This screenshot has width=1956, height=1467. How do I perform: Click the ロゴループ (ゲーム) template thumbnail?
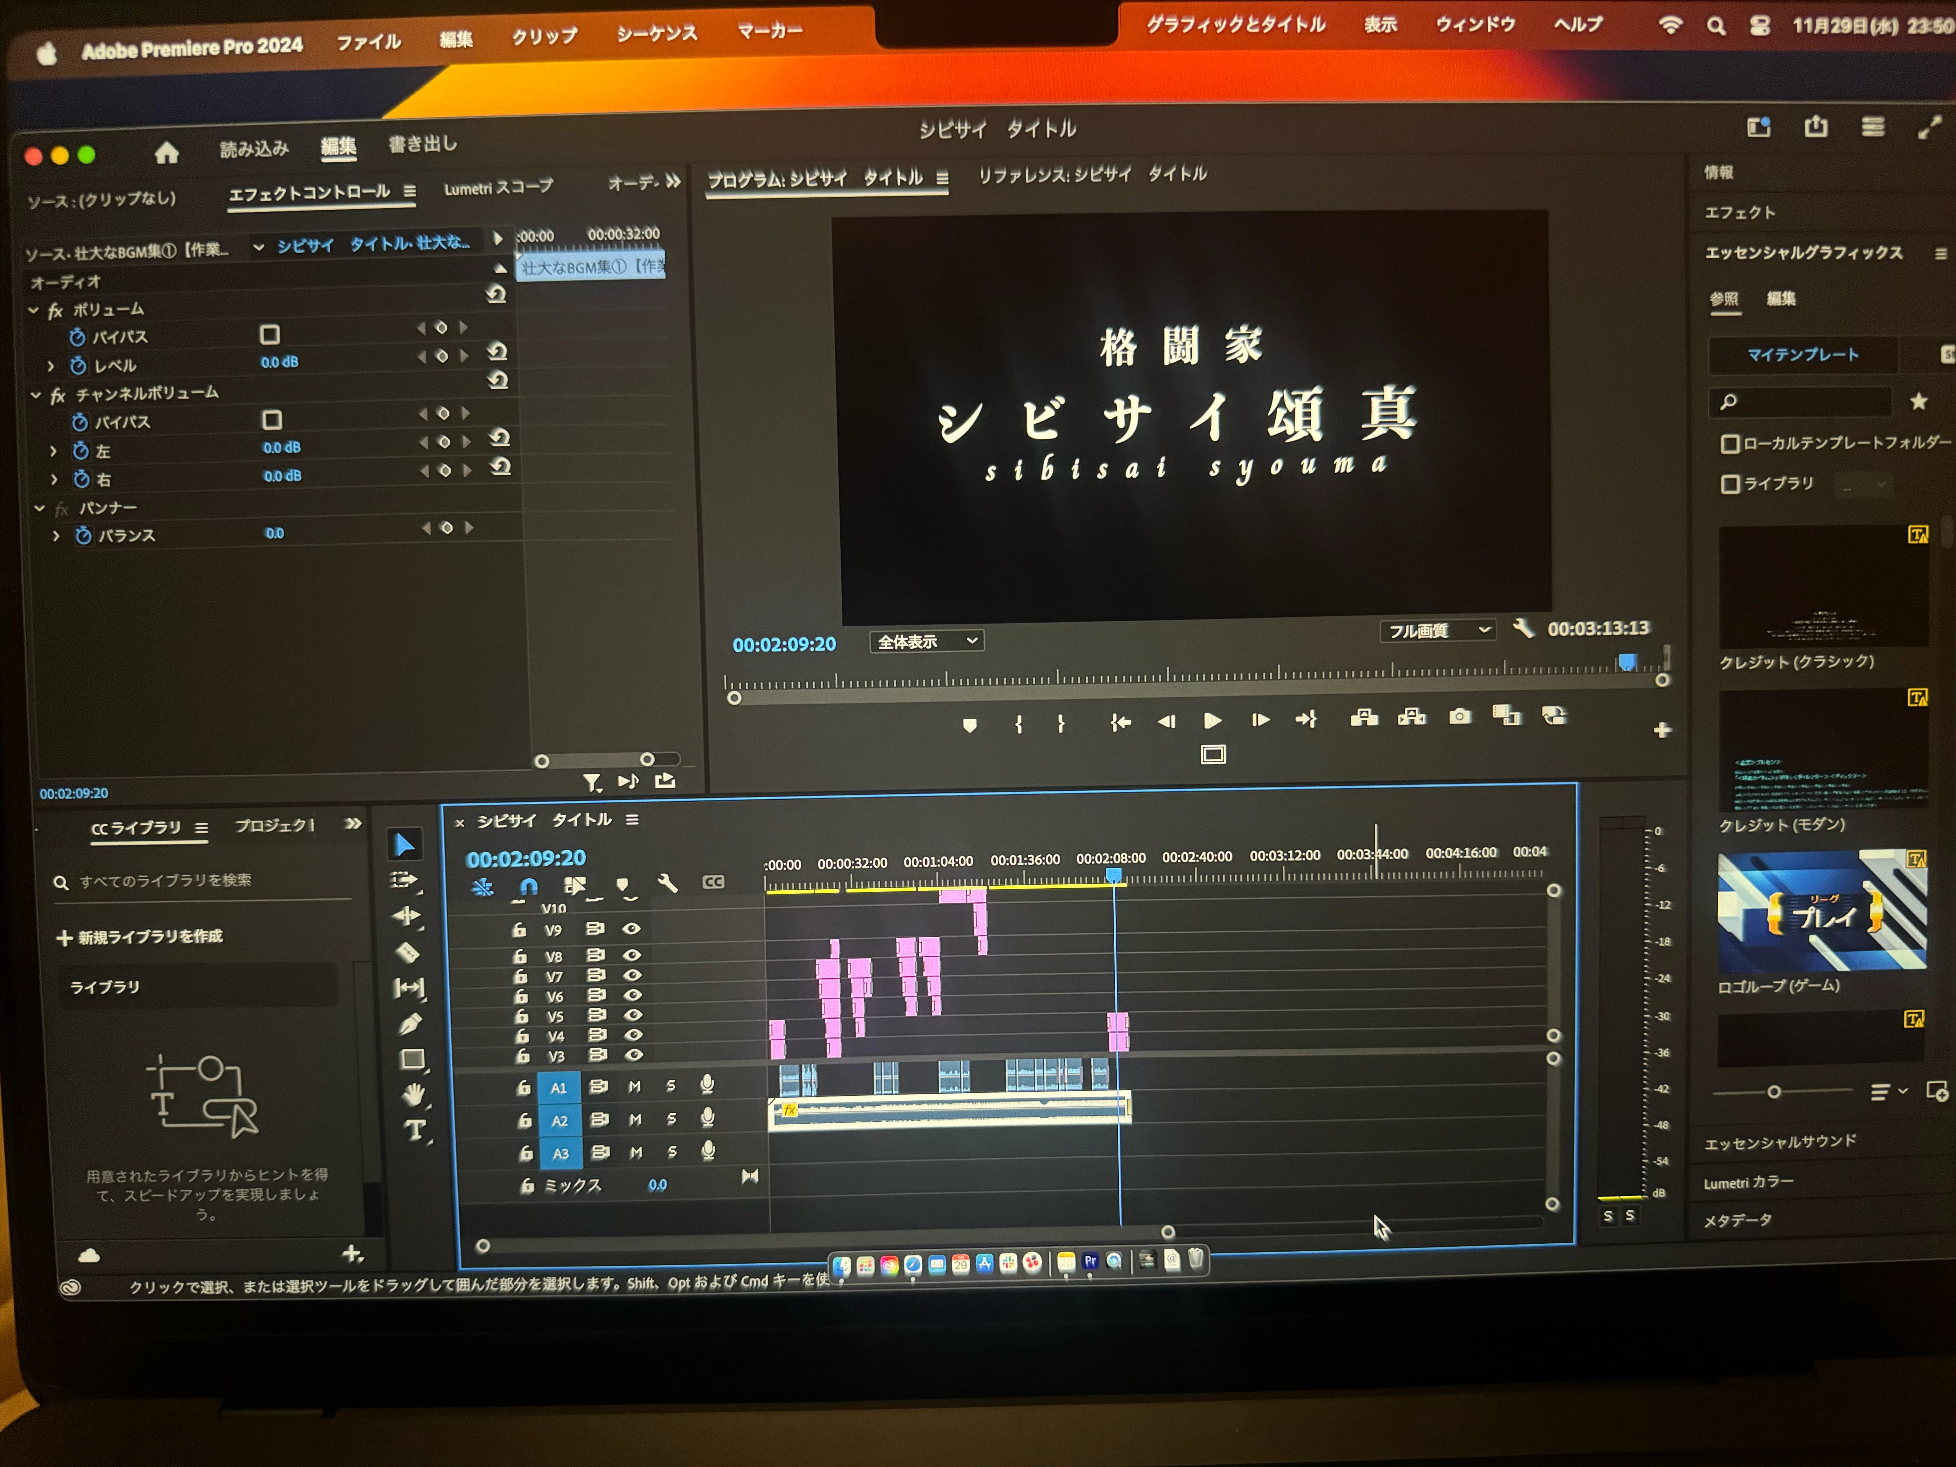click(x=1821, y=911)
